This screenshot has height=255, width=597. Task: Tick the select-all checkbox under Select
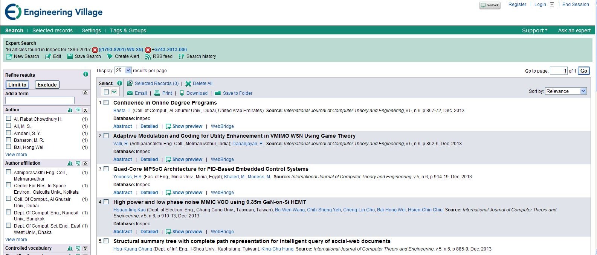click(106, 92)
